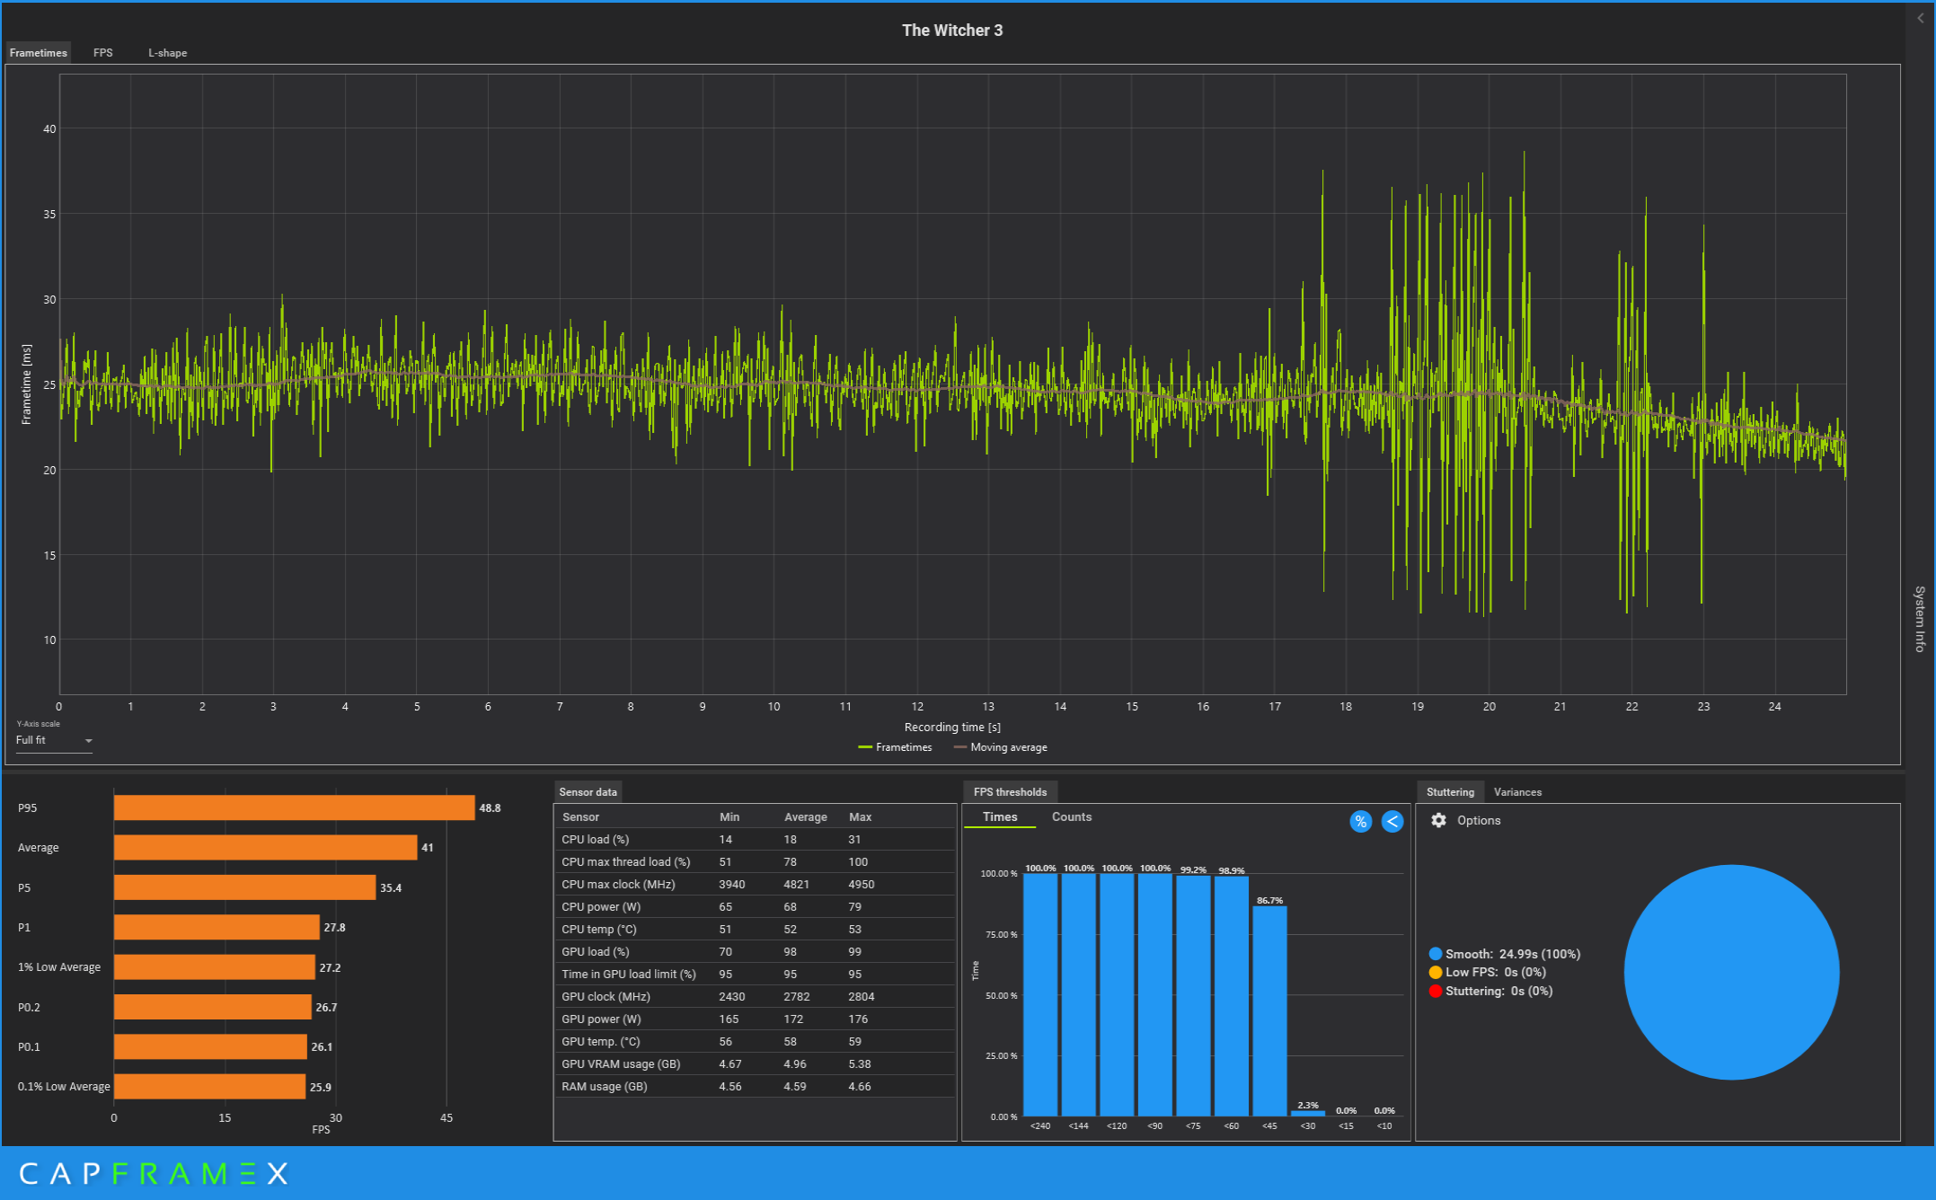This screenshot has width=1936, height=1200.
Task: Click the top-right collapse chevron icon
Action: [x=1921, y=18]
